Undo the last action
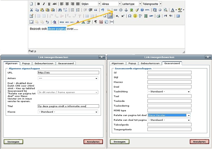 click(103, 10)
